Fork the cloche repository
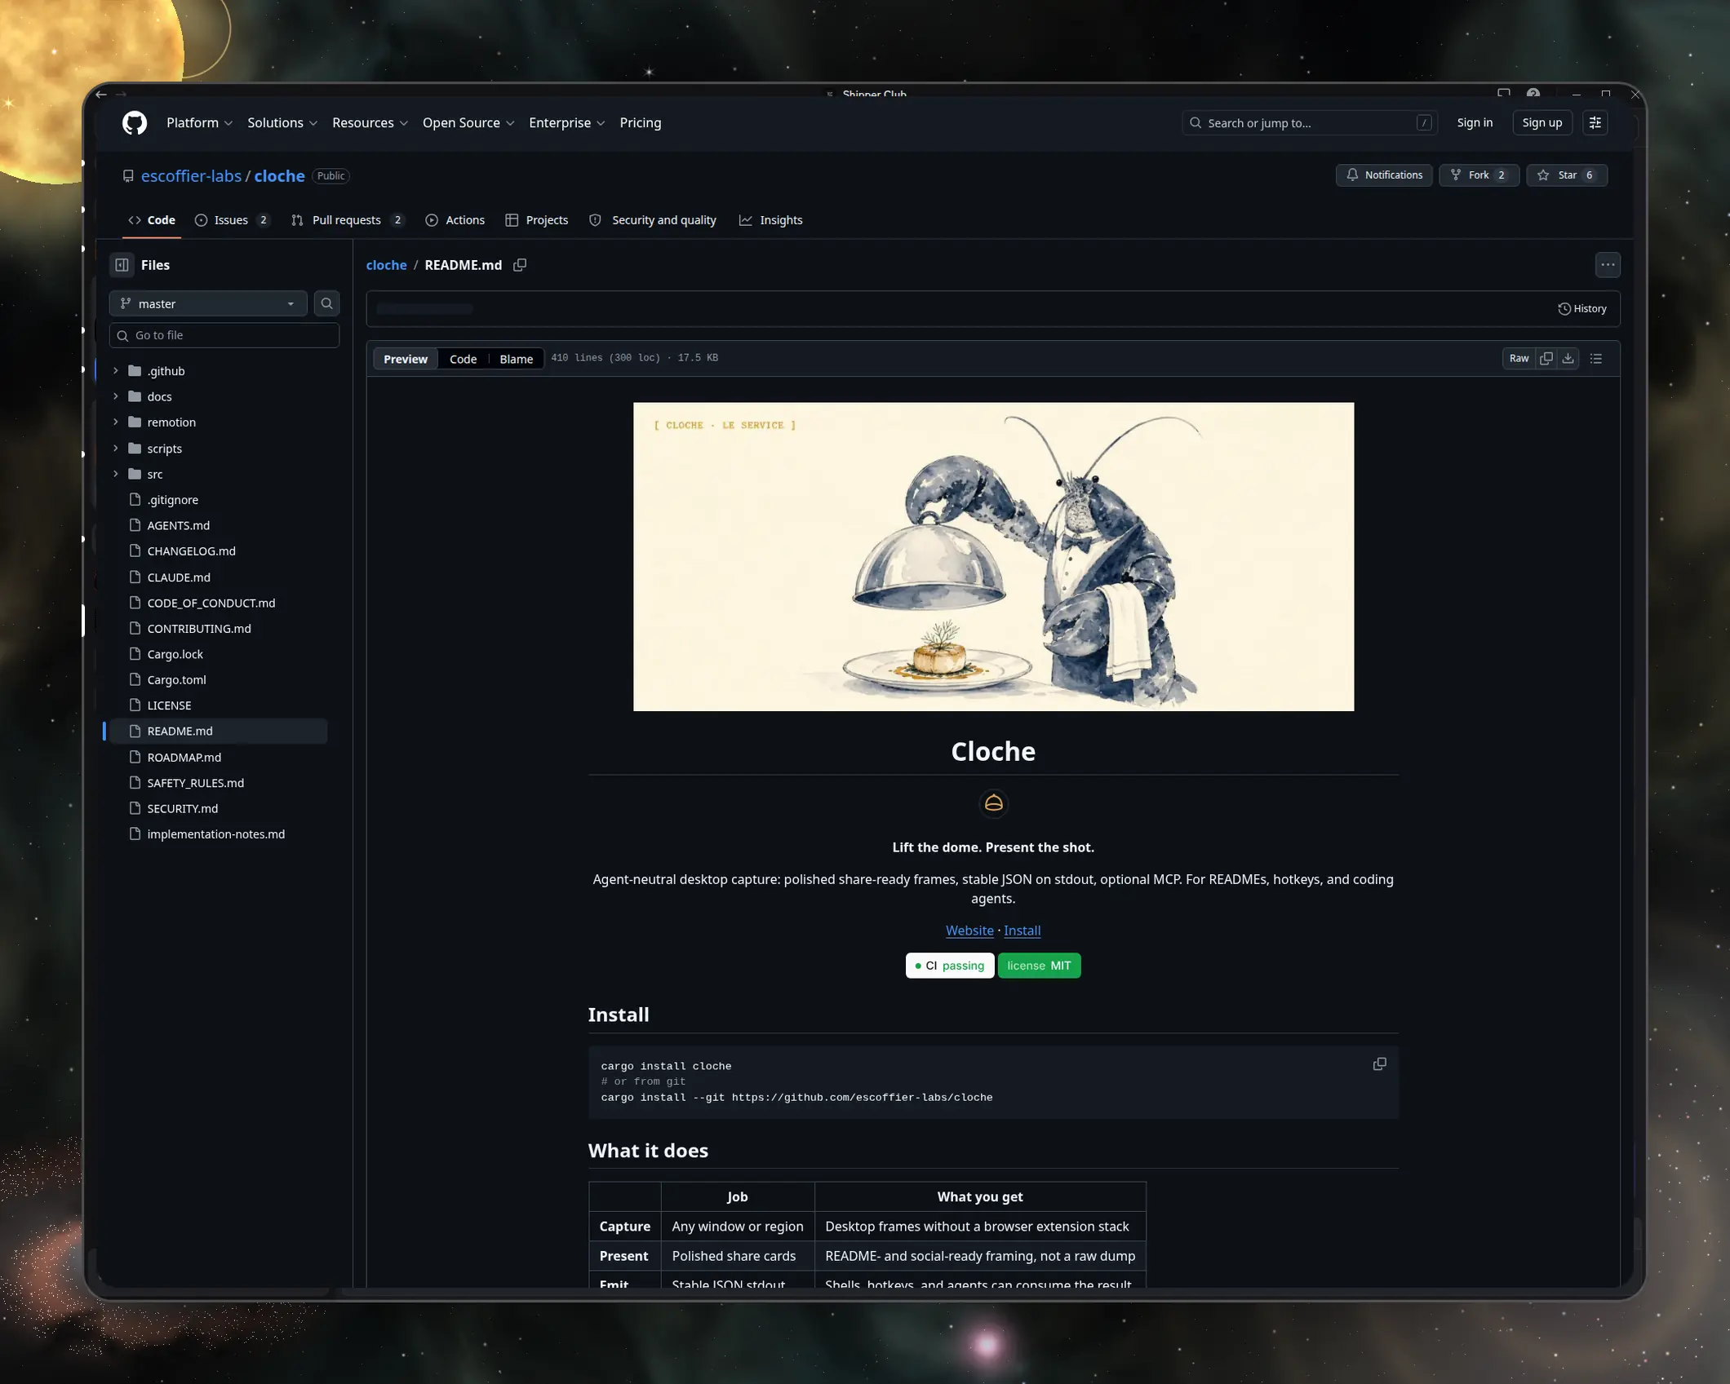Screen dimensions: 1730x1384 click(x=1478, y=175)
